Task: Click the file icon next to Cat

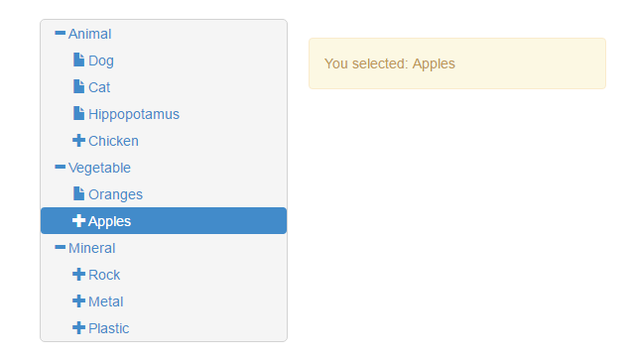Action: click(x=78, y=86)
